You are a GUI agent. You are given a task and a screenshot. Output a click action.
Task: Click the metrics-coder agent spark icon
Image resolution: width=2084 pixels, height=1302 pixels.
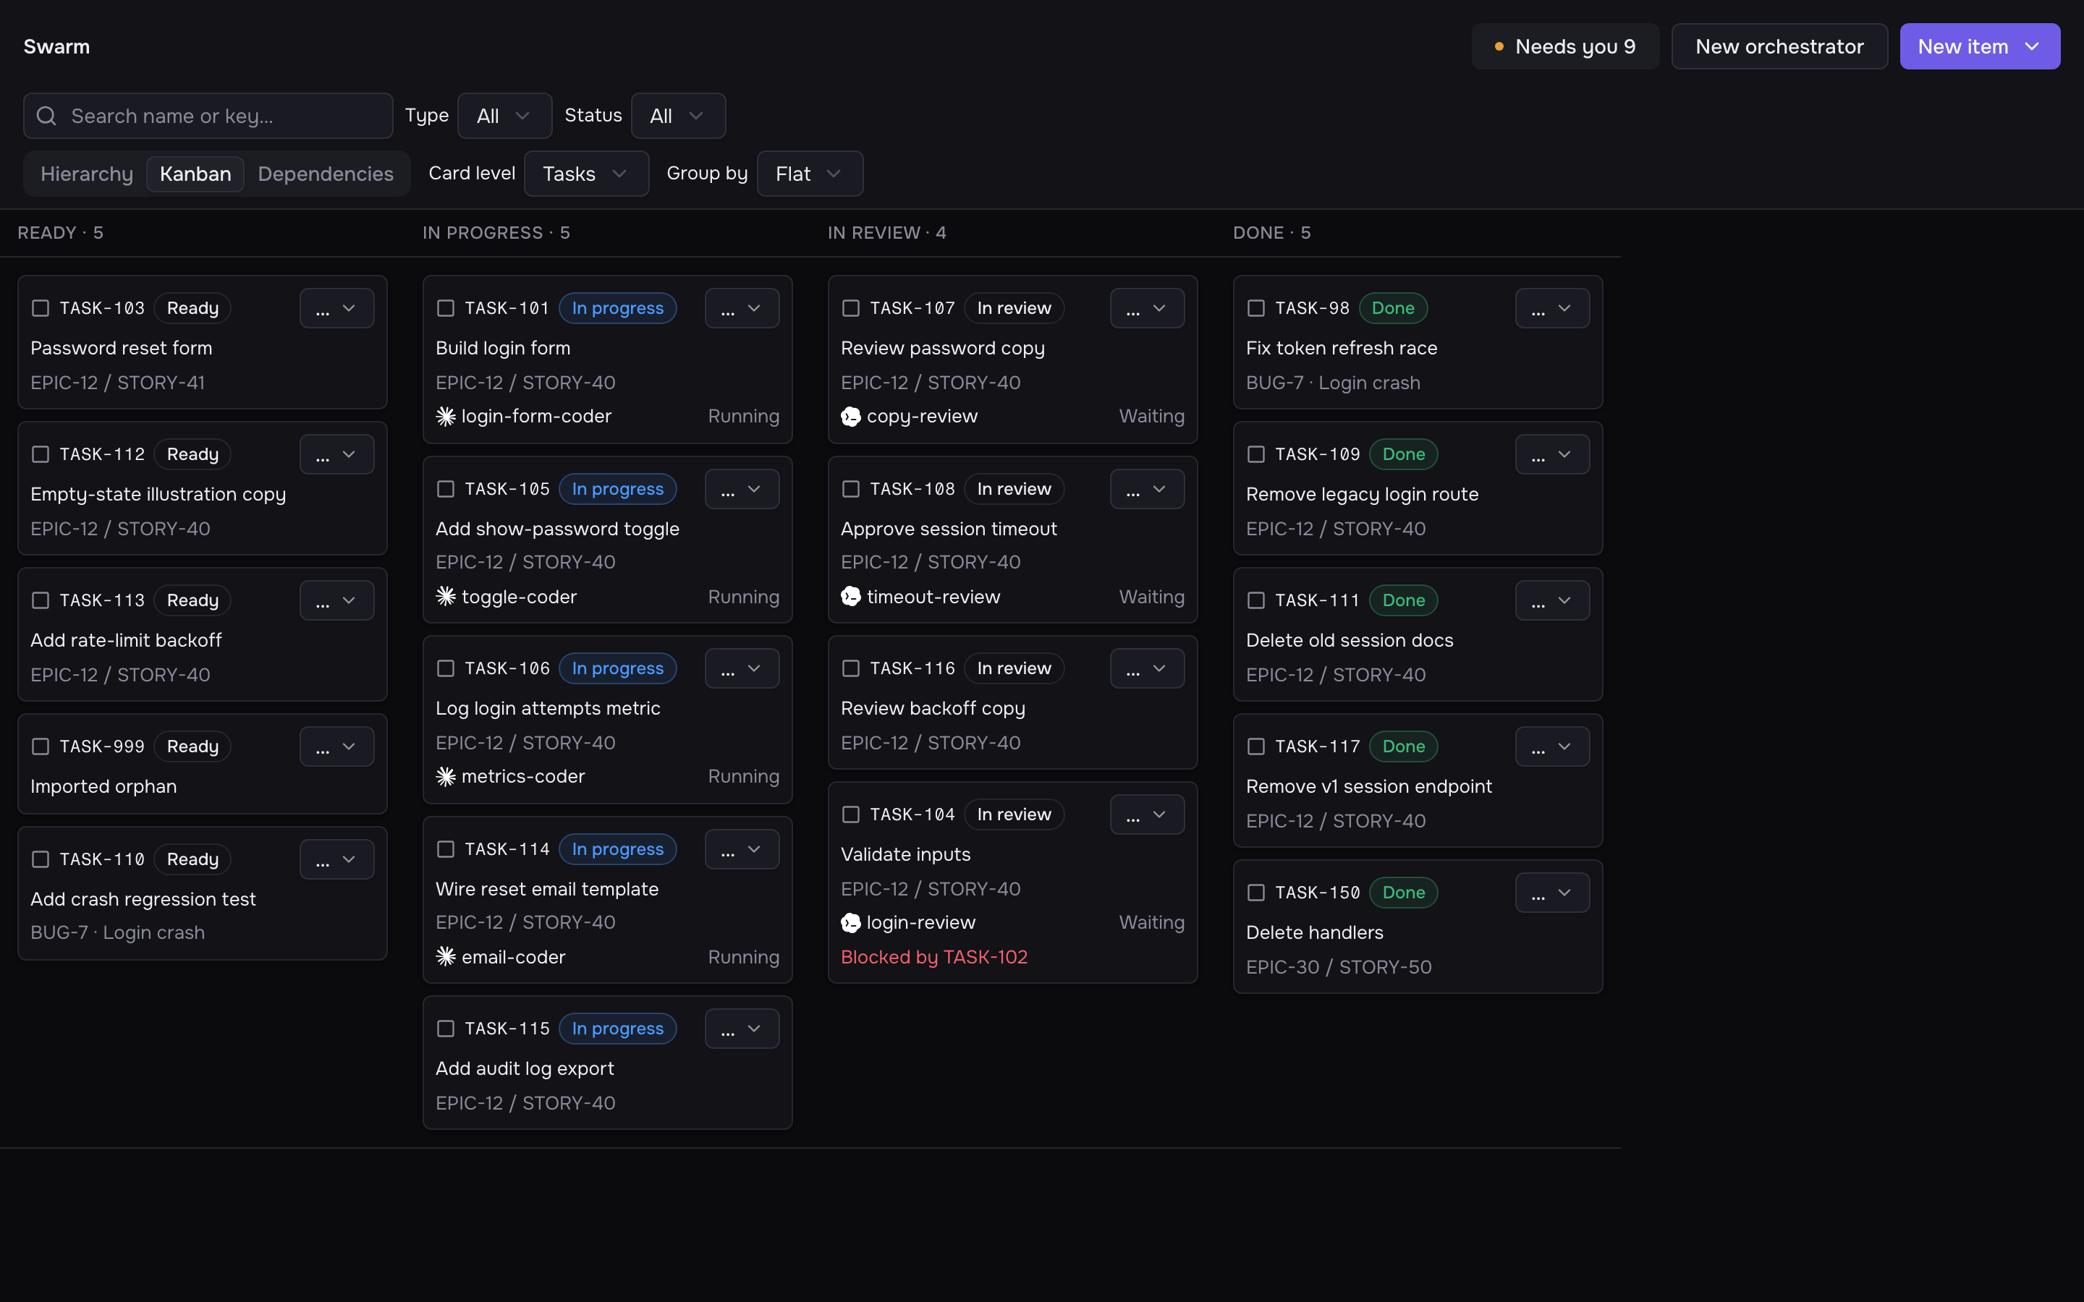click(x=445, y=777)
